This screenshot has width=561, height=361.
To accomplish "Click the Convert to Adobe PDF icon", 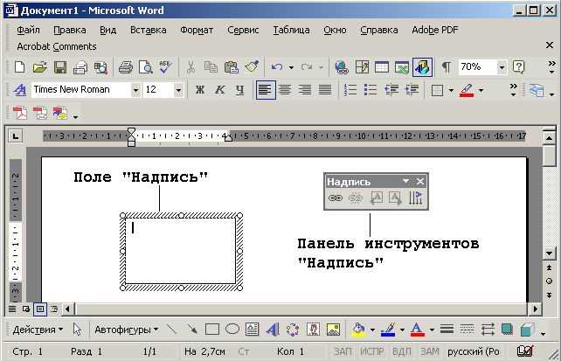I will click(x=20, y=113).
